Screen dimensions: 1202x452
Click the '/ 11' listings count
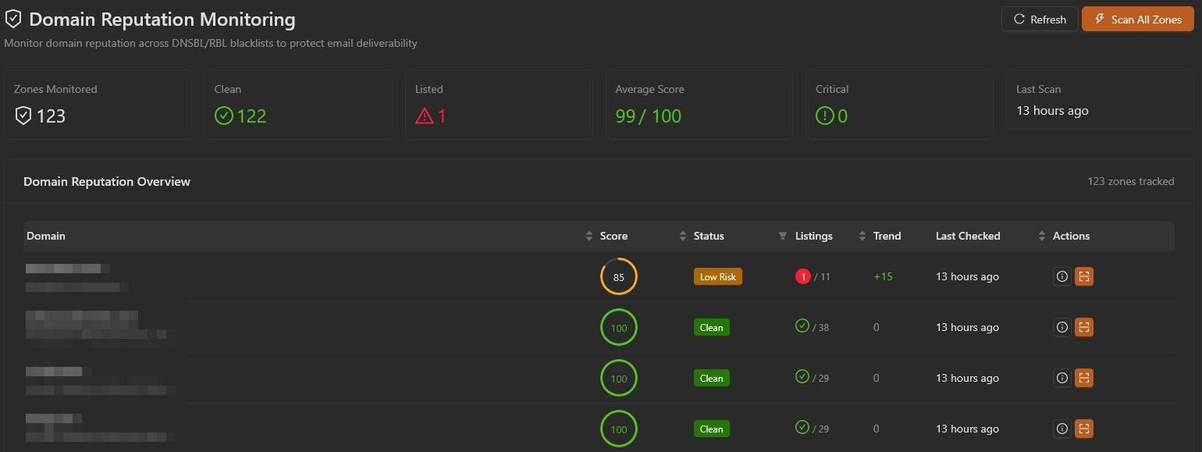pyautogui.click(x=822, y=277)
